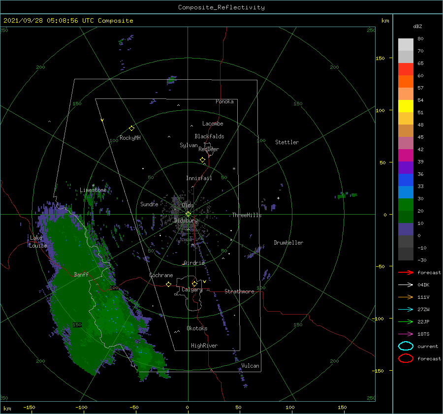This screenshot has width=443, height=414.
Task: Click the yellow diamond marker below RedDeer
Action: coord(203,160)
